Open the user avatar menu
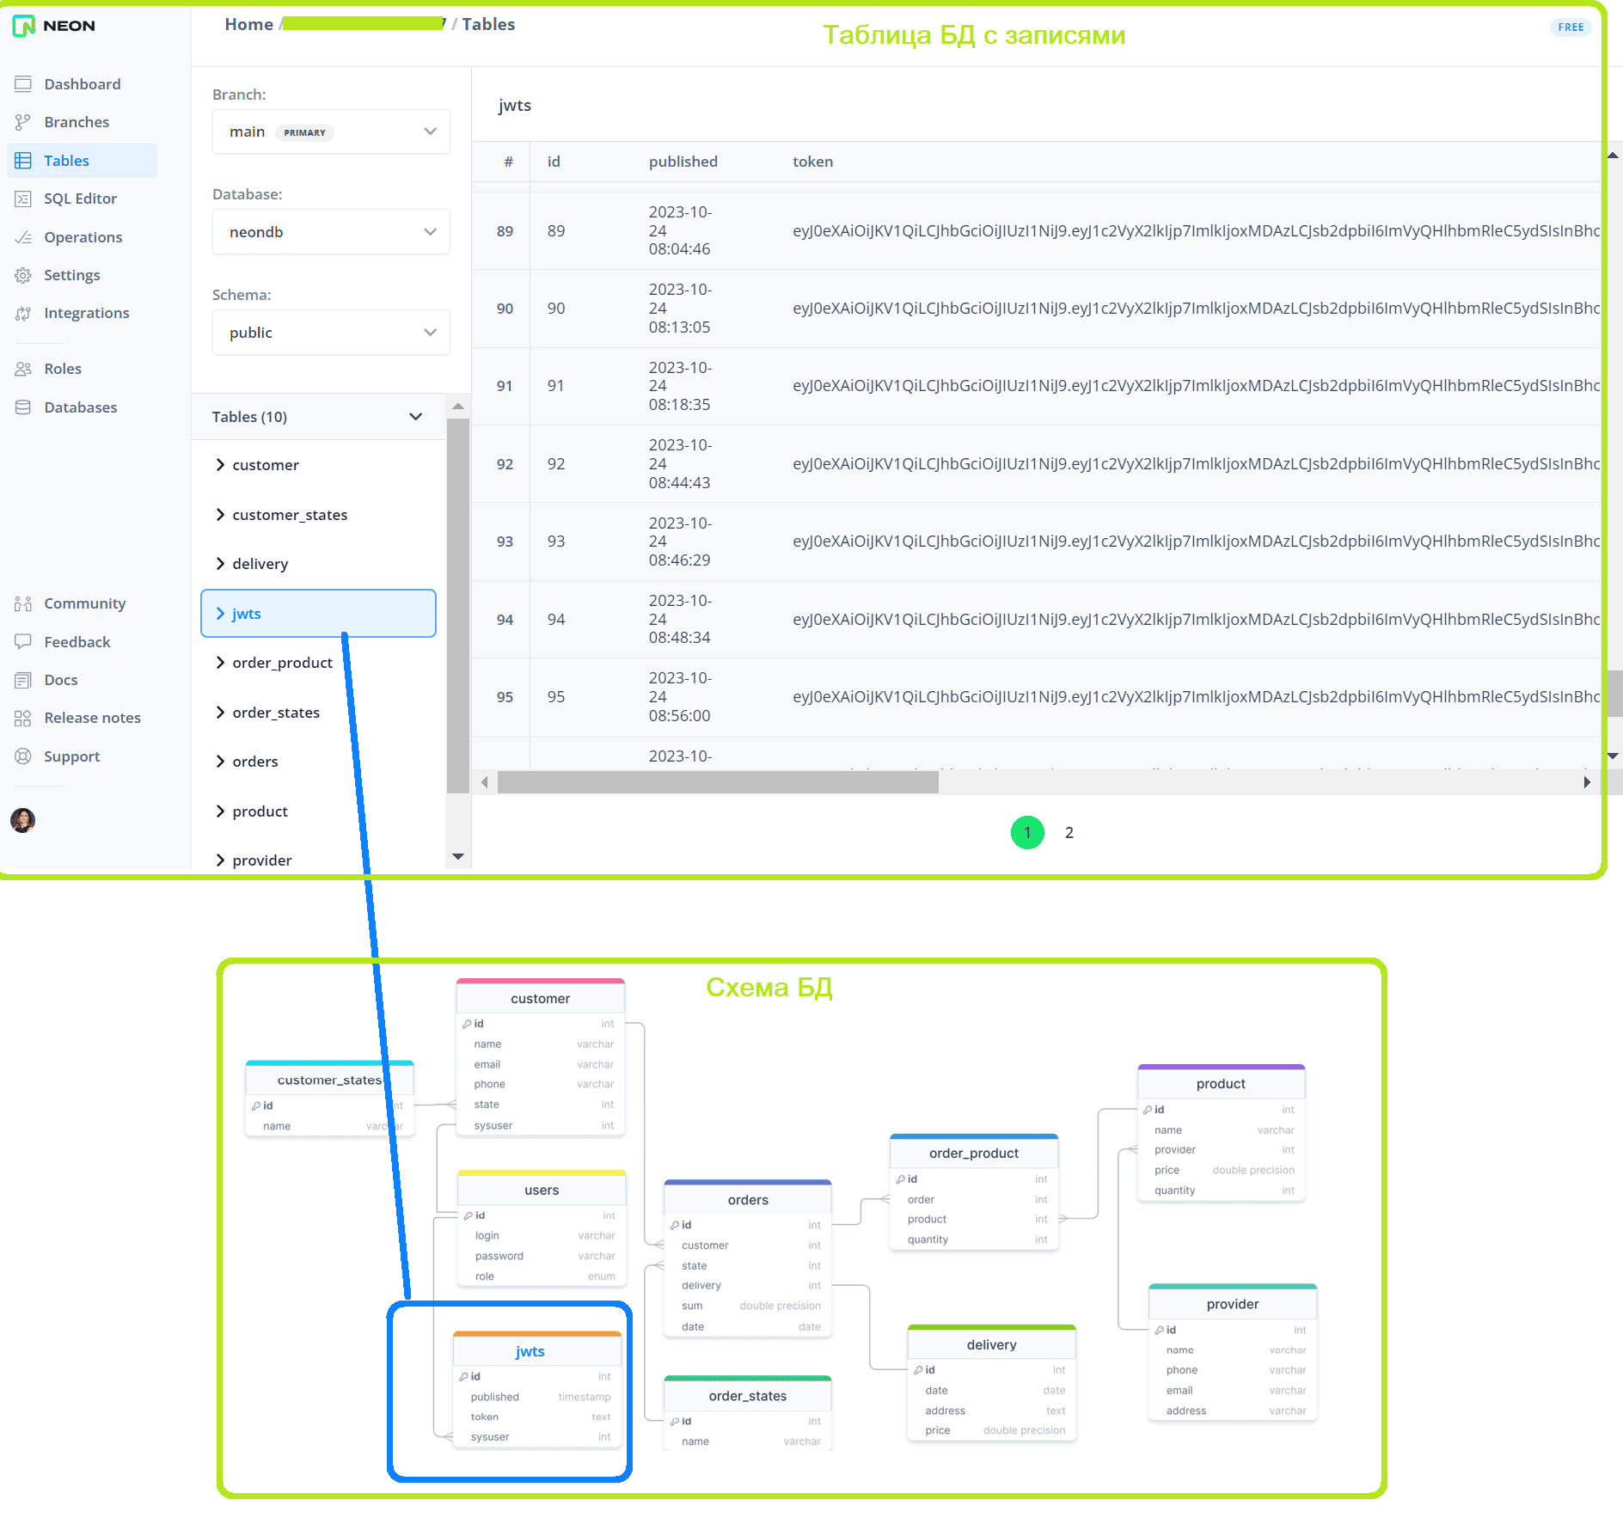 point(23,820)
